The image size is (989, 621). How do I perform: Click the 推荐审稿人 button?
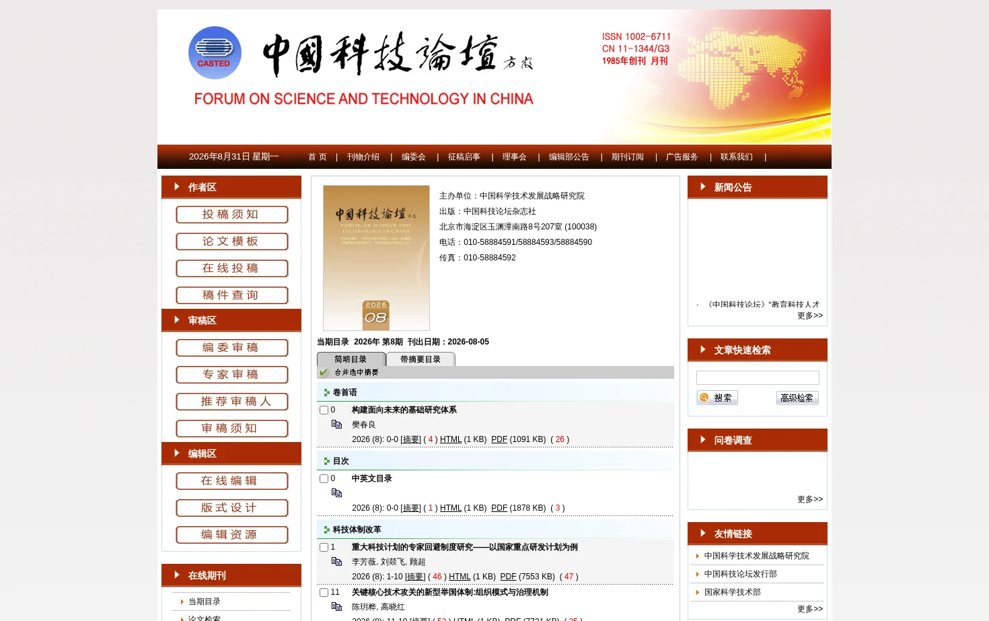232,402
